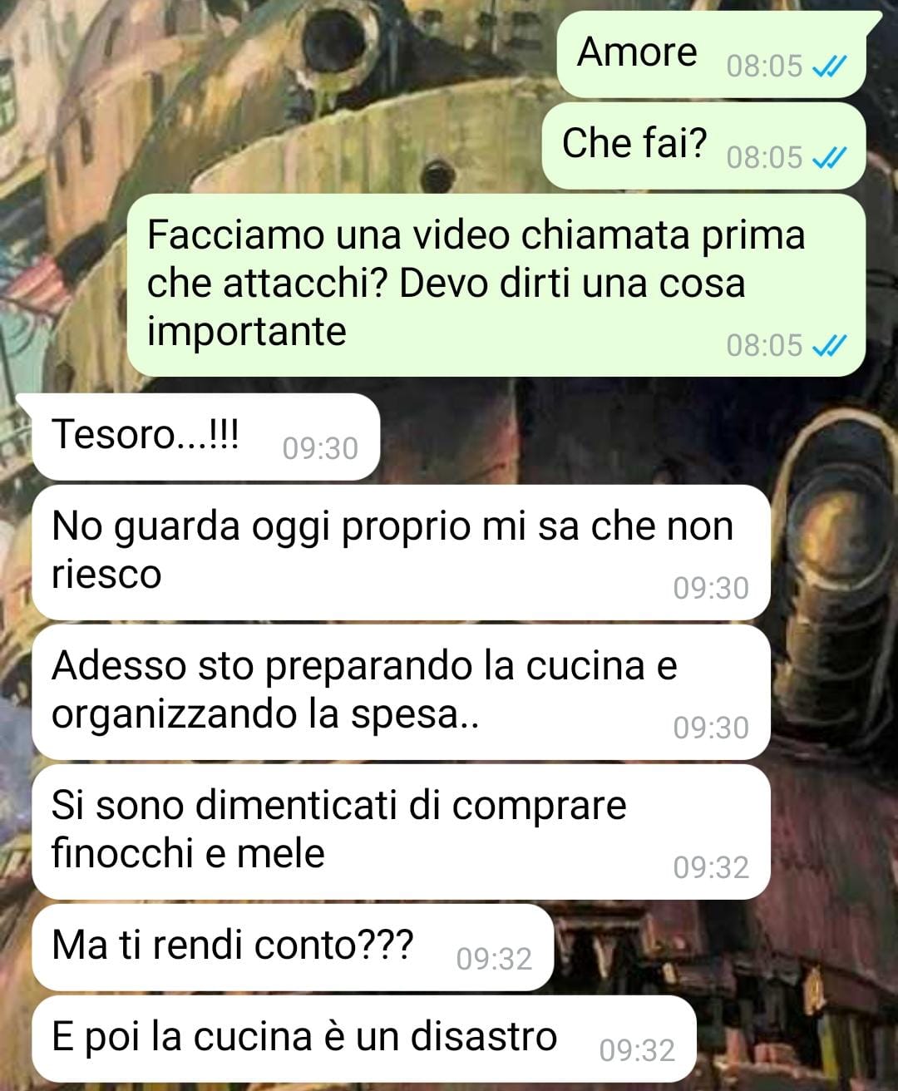Select the 'Che fai?' message bubble

coord(703,146)
